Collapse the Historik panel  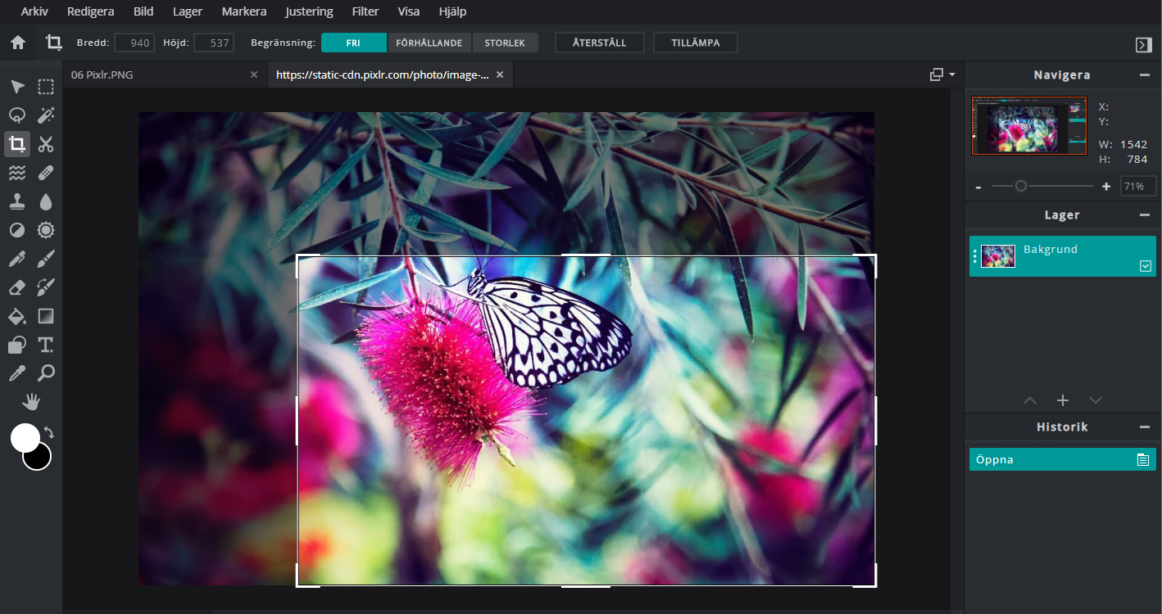pyautogui.click(x=1144, y=427)
